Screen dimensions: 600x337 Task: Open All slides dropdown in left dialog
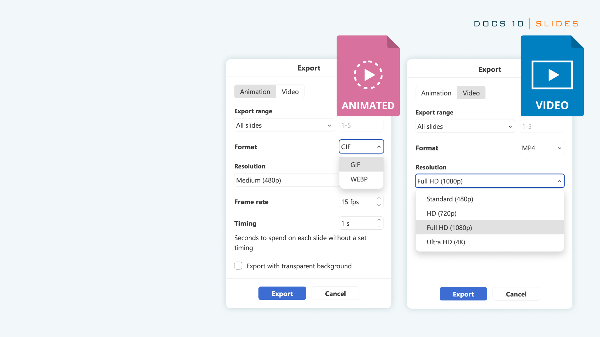[284, 125]
